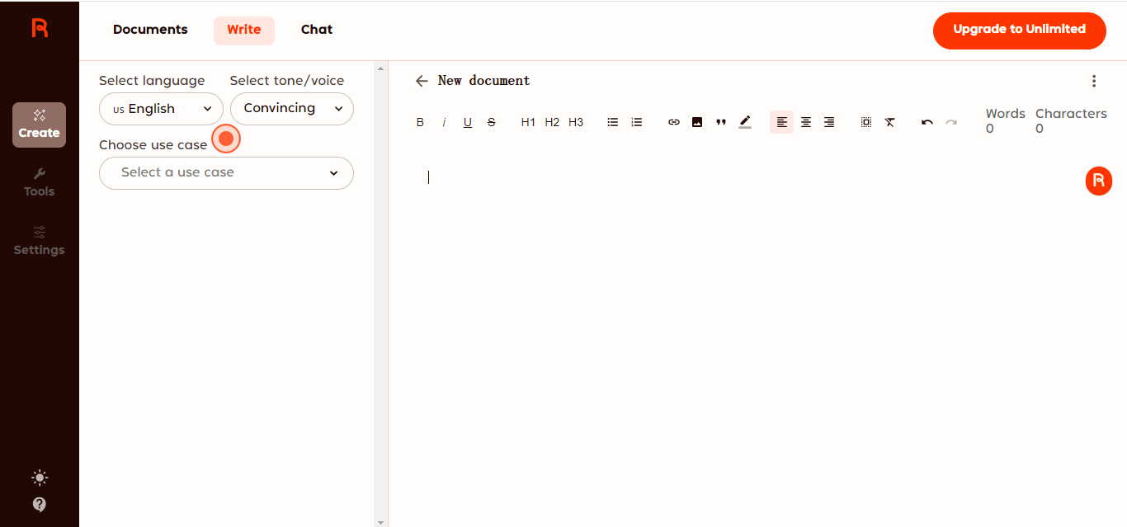The width and height of the screenshot is (1127, 527).
Task: Switch to the Write tab
Action: (244, 30)
